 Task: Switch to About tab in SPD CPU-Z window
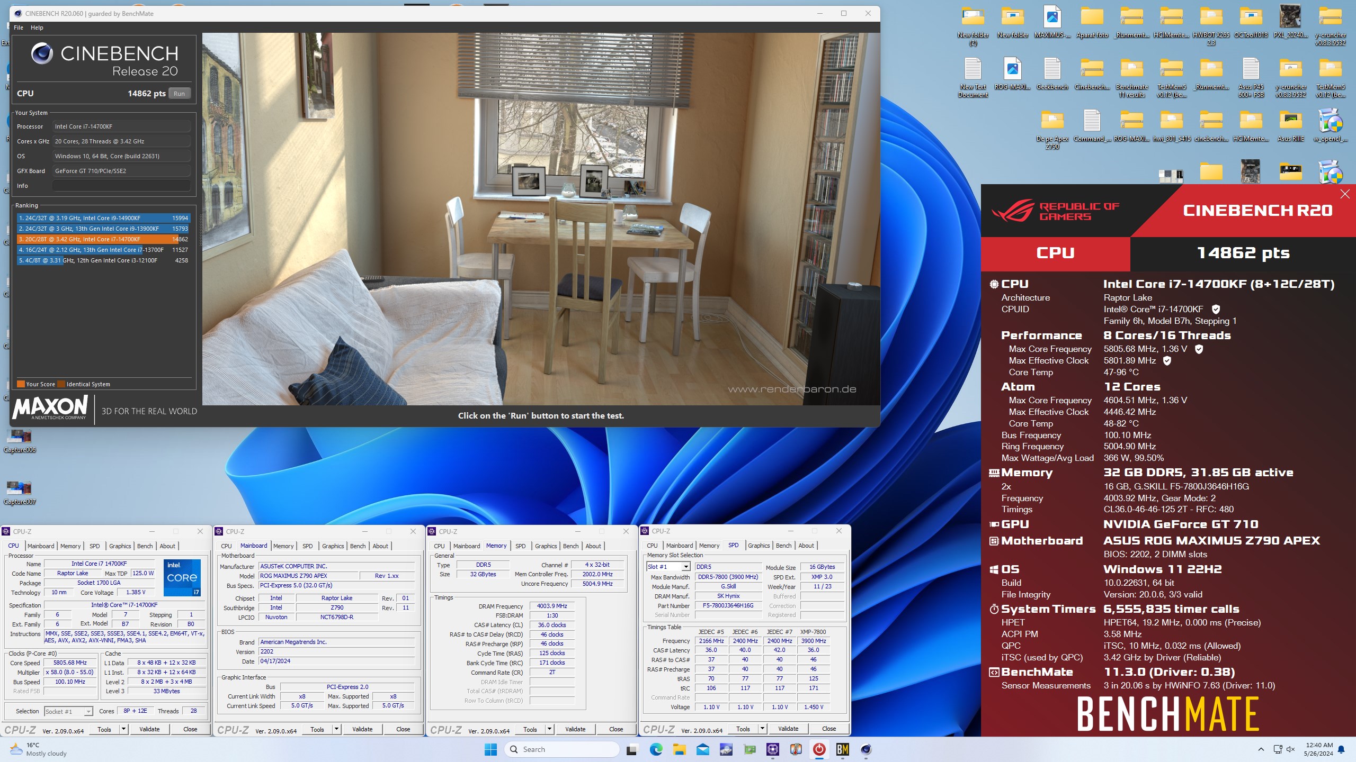[x=806, y=546]
